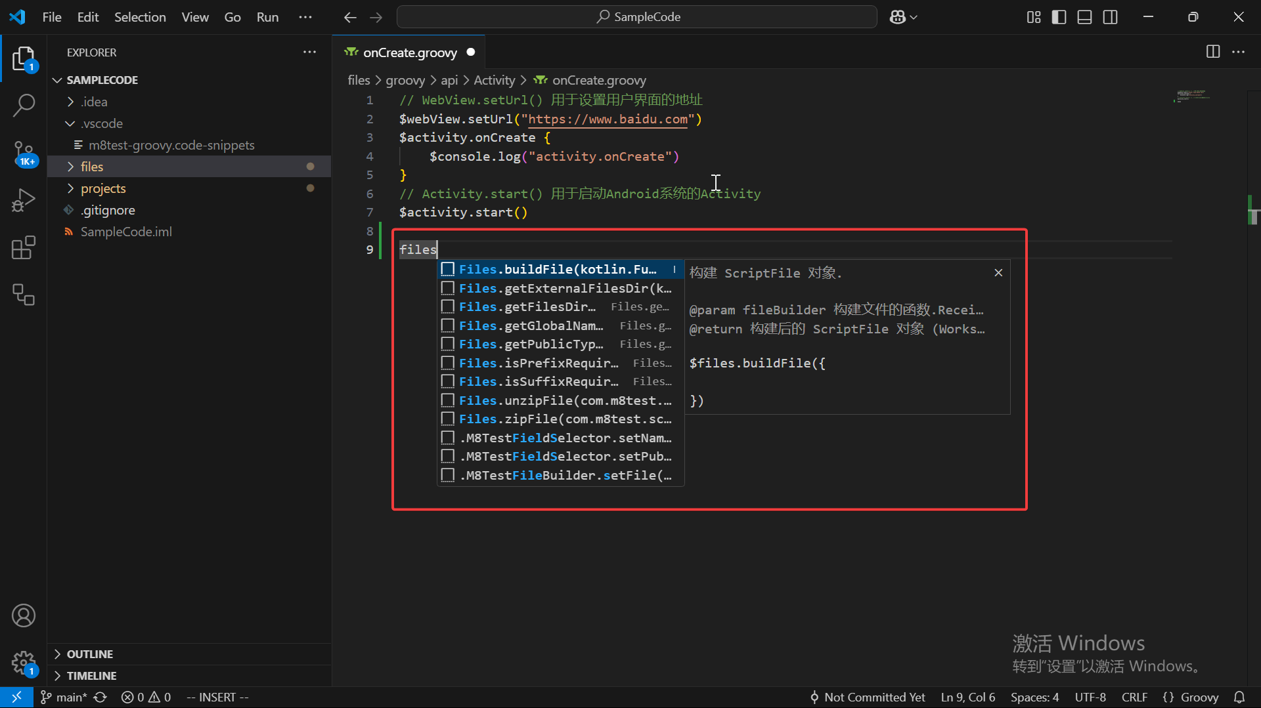1261x708 pixels.
Task: Toggle the bottom panel visibility
Action: [x=1084, y=17]
